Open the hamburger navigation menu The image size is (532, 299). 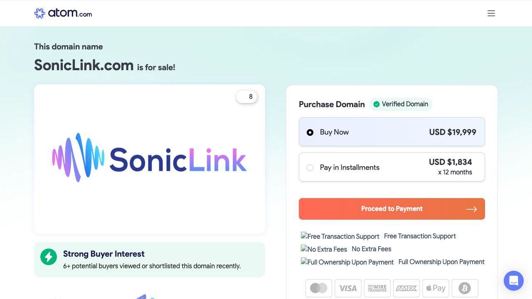pyautogui.click(x=491, y=13)
